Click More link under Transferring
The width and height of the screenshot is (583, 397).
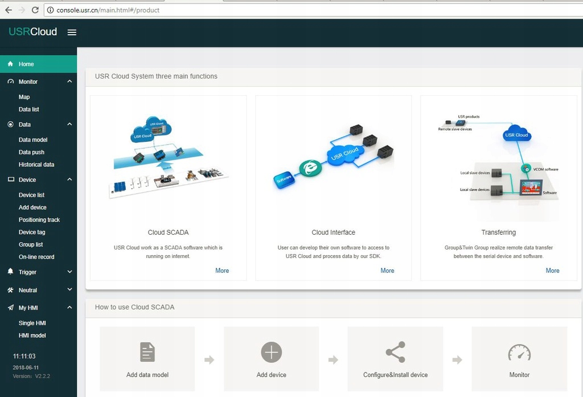pos(552,271)
